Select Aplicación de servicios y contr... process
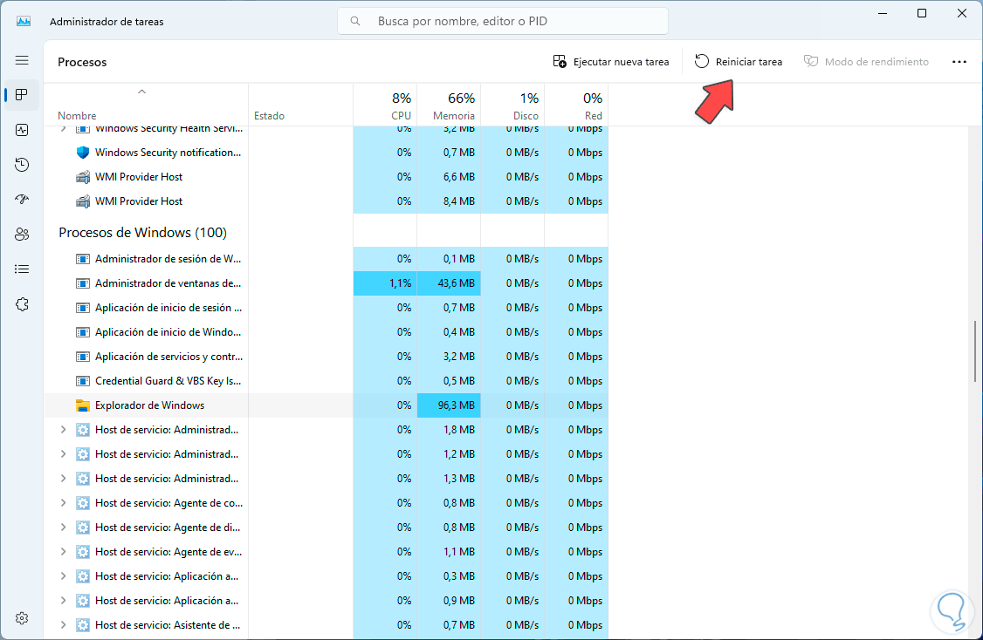This screenshot has width=983, height=640. (x=326, y=357)
